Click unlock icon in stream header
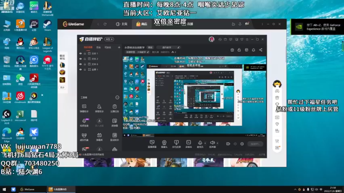The height and width of the screenshot is (193, 344). click(239, 50)
